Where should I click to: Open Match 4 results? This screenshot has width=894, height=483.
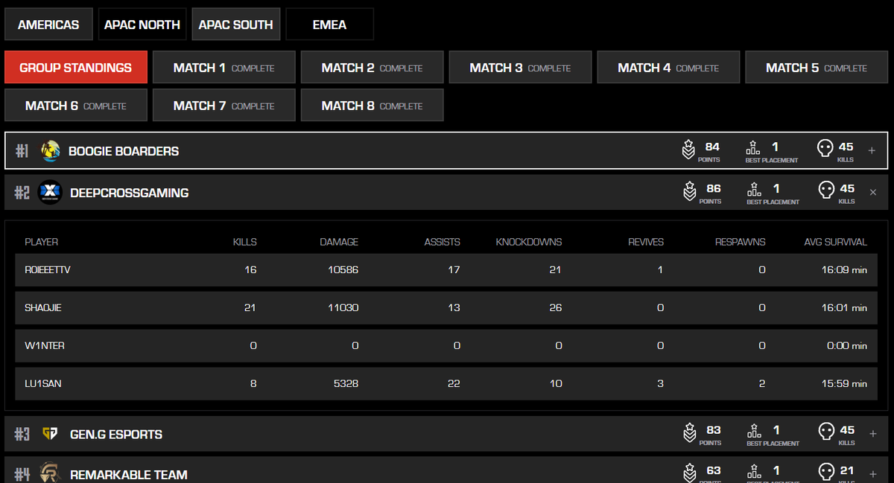pyautogui.click(x=668, y=67)
